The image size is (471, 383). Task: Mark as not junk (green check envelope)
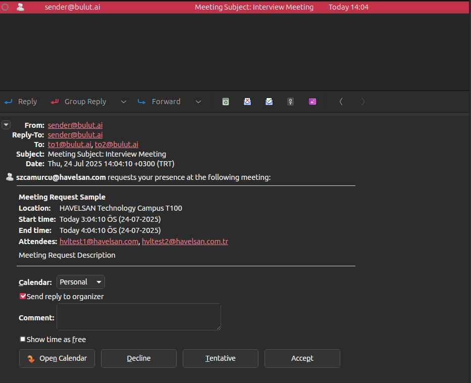269,102
